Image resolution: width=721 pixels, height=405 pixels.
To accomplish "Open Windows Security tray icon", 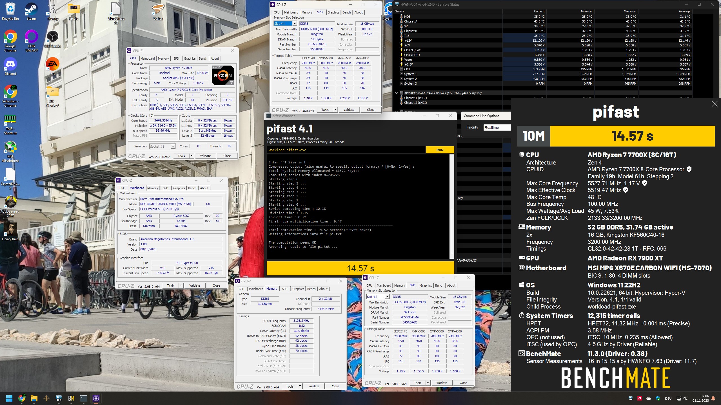I will (658, 398).
